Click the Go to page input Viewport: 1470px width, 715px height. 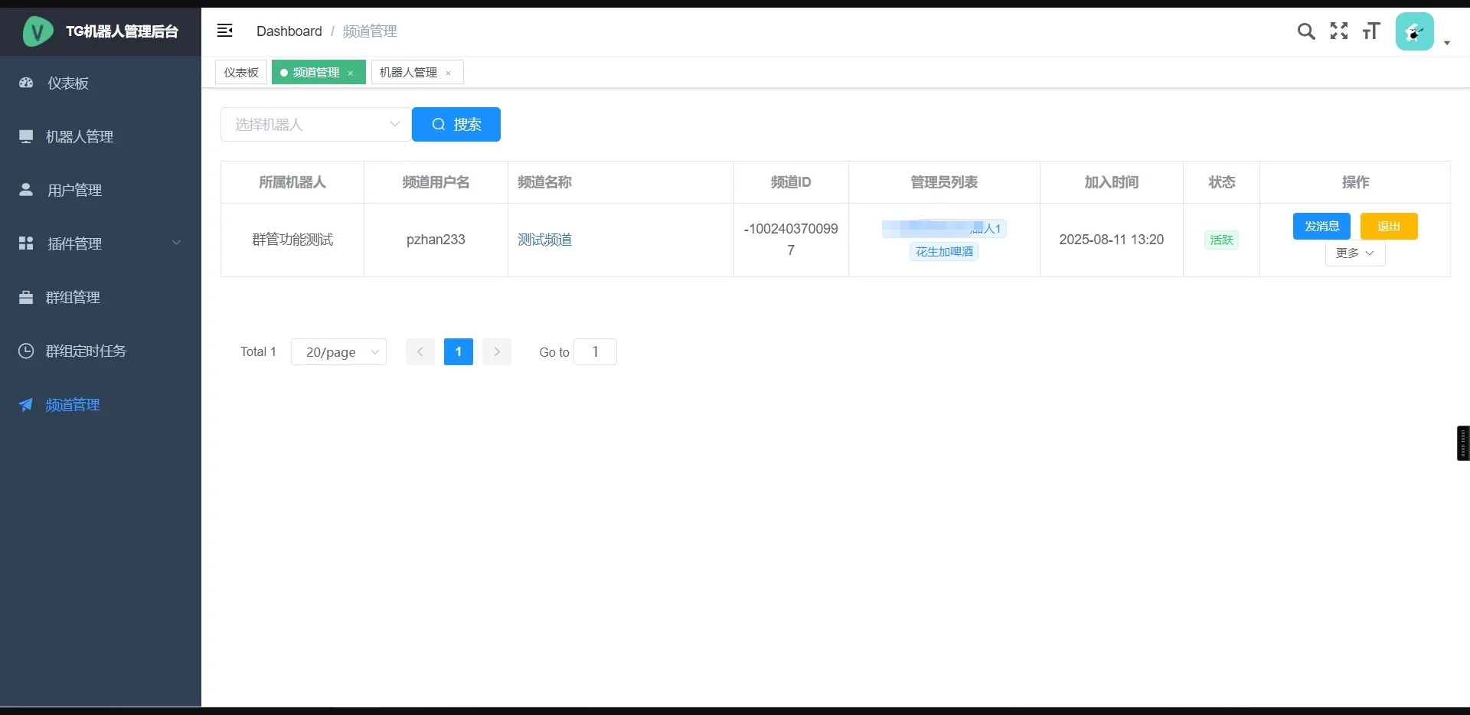coord(595,352)
